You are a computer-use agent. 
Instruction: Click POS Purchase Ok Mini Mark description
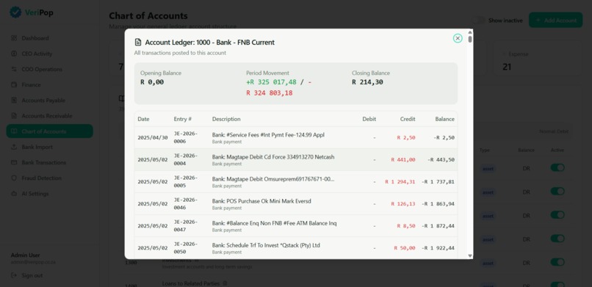click(261, 201)
